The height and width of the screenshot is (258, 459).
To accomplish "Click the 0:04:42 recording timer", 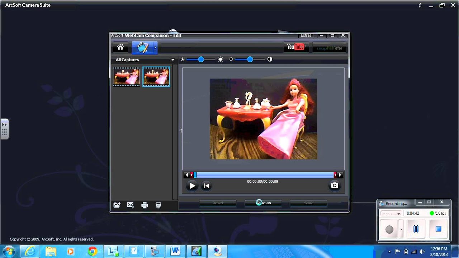I will click(x=413, y=213).
